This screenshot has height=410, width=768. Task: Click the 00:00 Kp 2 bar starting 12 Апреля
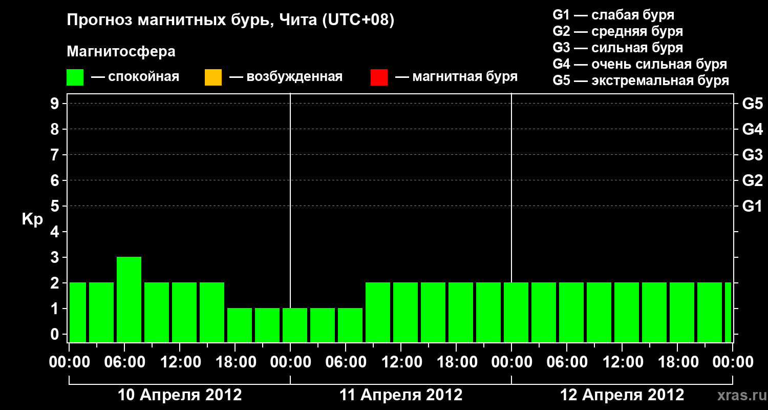[516, 312]
